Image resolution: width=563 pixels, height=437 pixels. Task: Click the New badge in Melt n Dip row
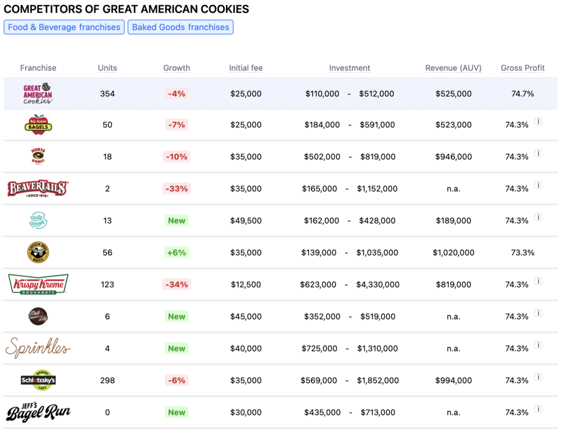[176, 316]
